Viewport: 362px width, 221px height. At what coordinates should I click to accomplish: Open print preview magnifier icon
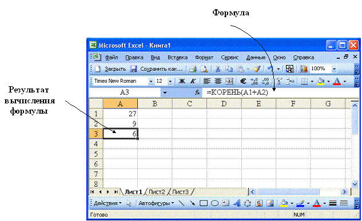tap(204, 69)
